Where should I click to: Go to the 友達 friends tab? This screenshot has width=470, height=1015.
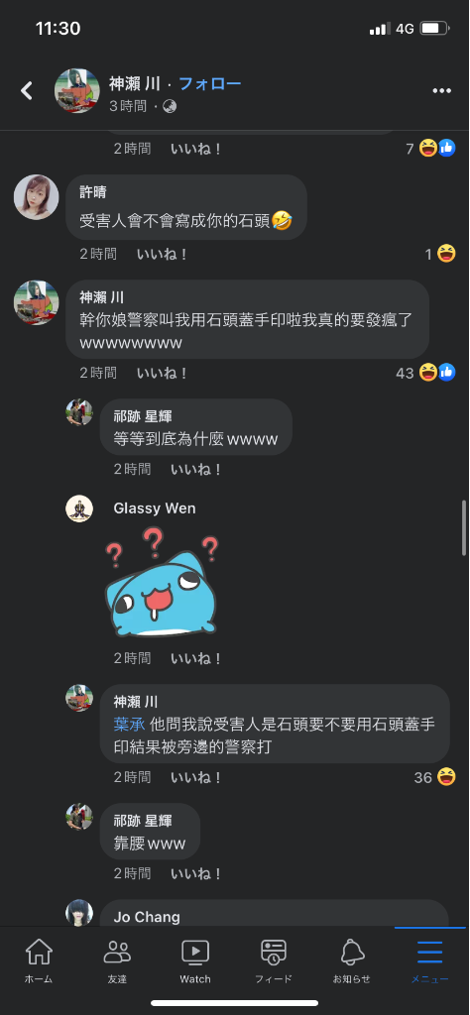pos(117,961)
